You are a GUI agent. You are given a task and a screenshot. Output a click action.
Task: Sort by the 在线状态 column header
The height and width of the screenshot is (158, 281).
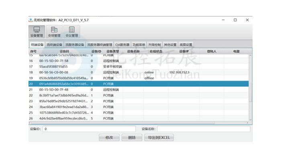pyautogui.click(x=156, y=51)
